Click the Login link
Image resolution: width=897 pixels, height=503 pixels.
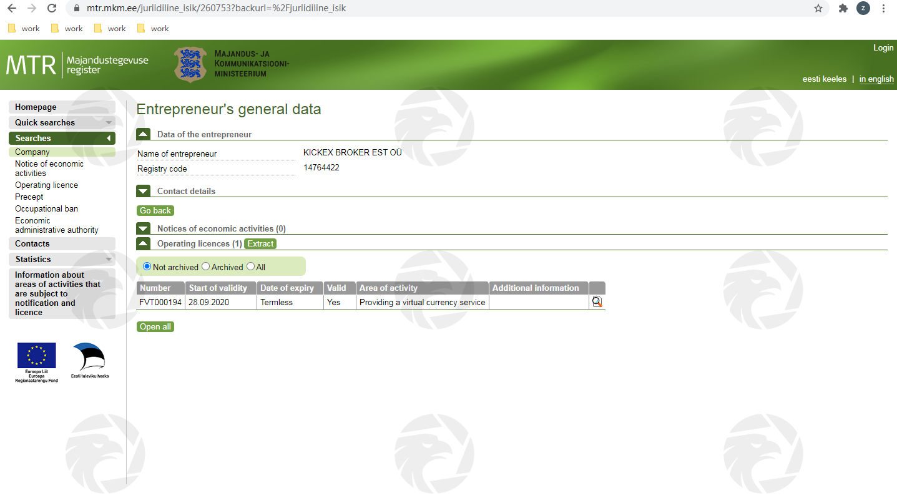point(883,47)
